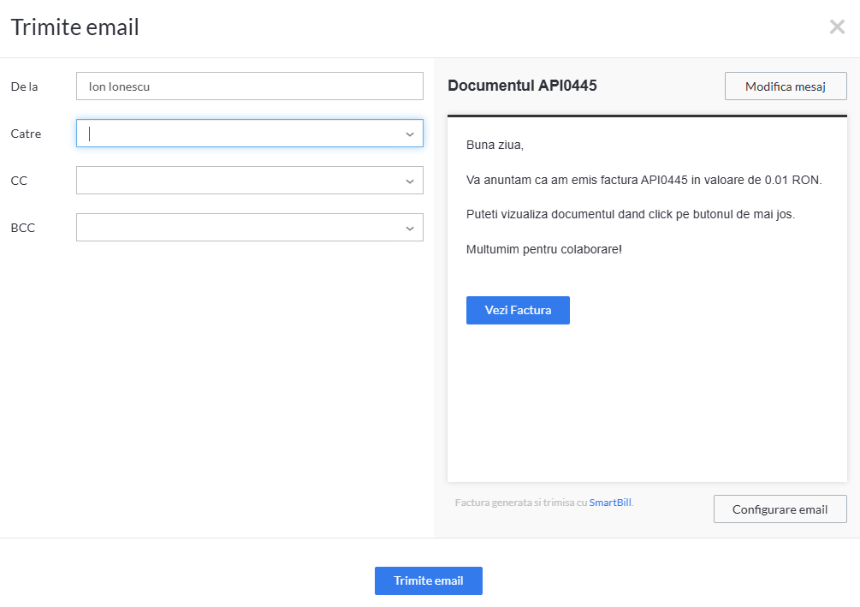Click the De la label

pos(24,86)
